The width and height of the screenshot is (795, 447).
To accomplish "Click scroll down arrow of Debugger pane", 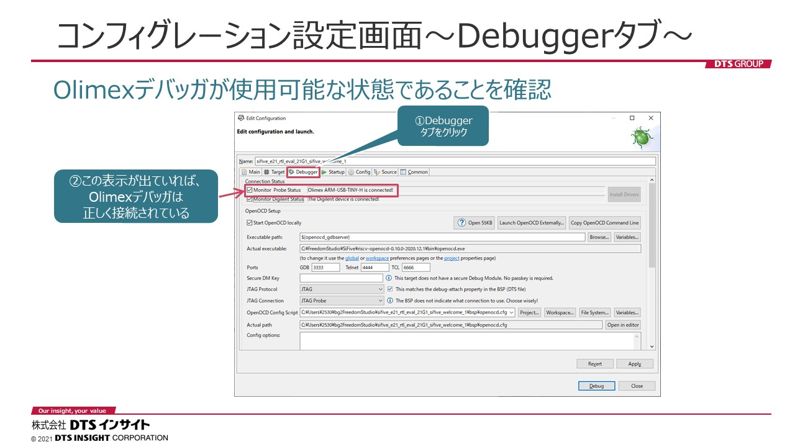I will (652, 346).
